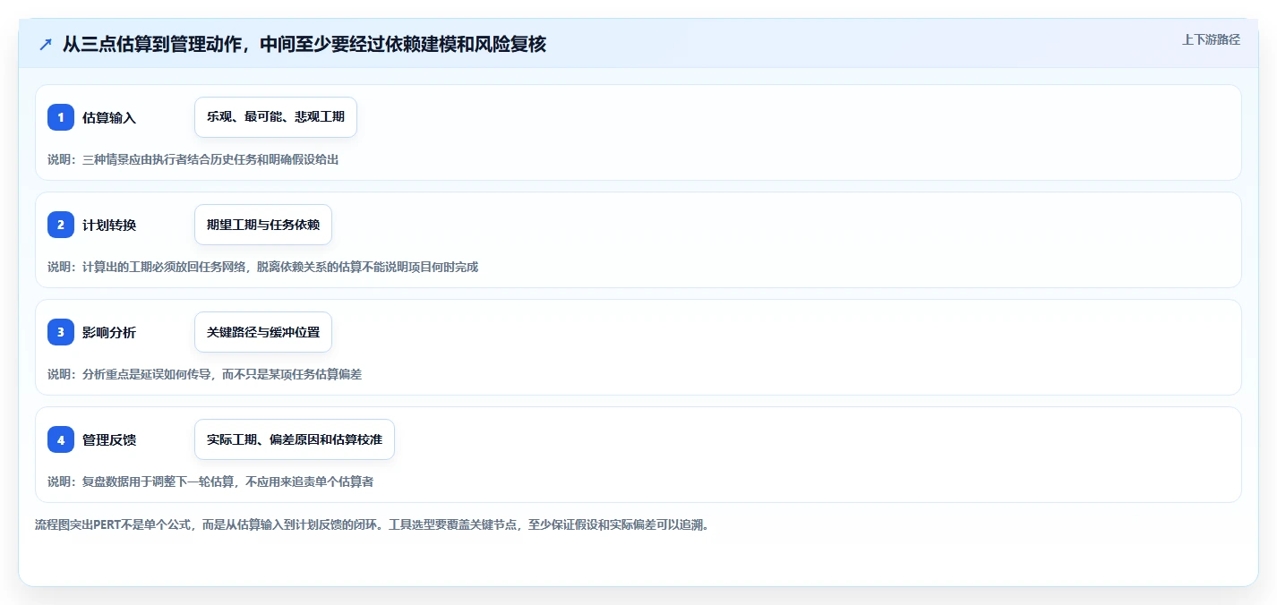The width and height of the screenshot is (1277, 605).
Task: Select step number badge 2
Action: pos(61,225)
